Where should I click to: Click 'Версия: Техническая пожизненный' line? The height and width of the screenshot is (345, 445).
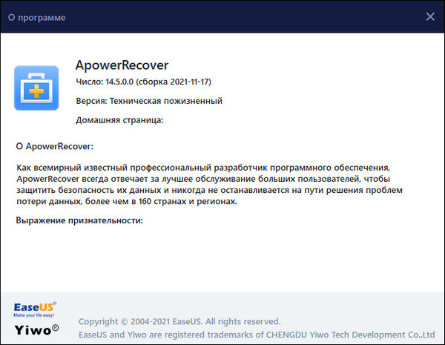pyautogui.click(x=149, y=101)
